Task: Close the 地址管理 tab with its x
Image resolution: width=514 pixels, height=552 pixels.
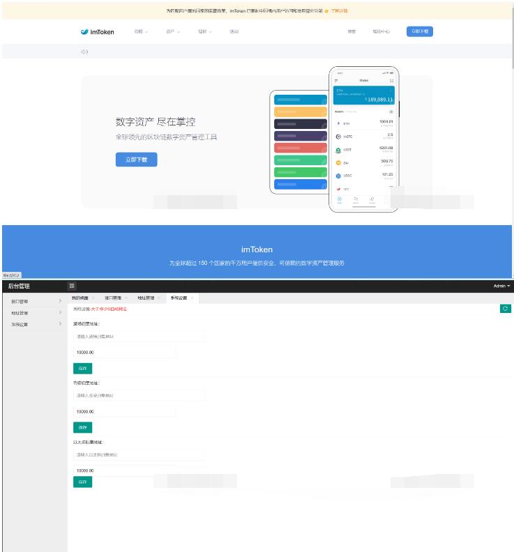Action: (x=159, y=298)
